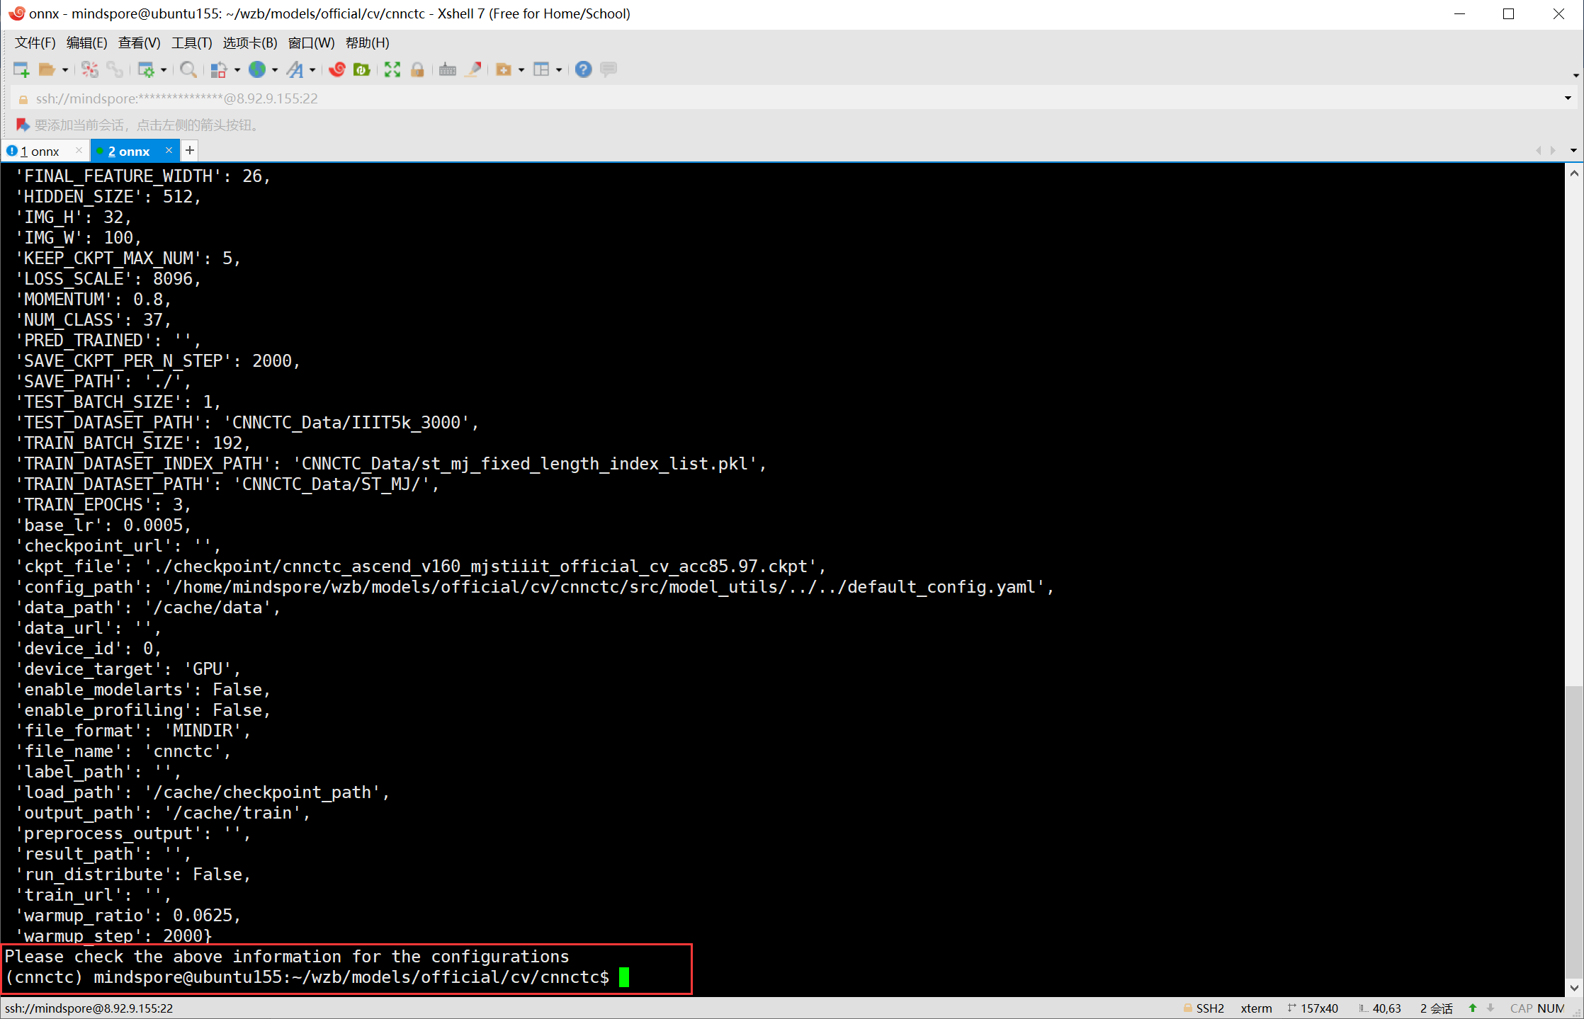The width and height of the screenshot is (1584, 1019).
Task: Click the highlighter pen icon
Action: coord(473,69)
